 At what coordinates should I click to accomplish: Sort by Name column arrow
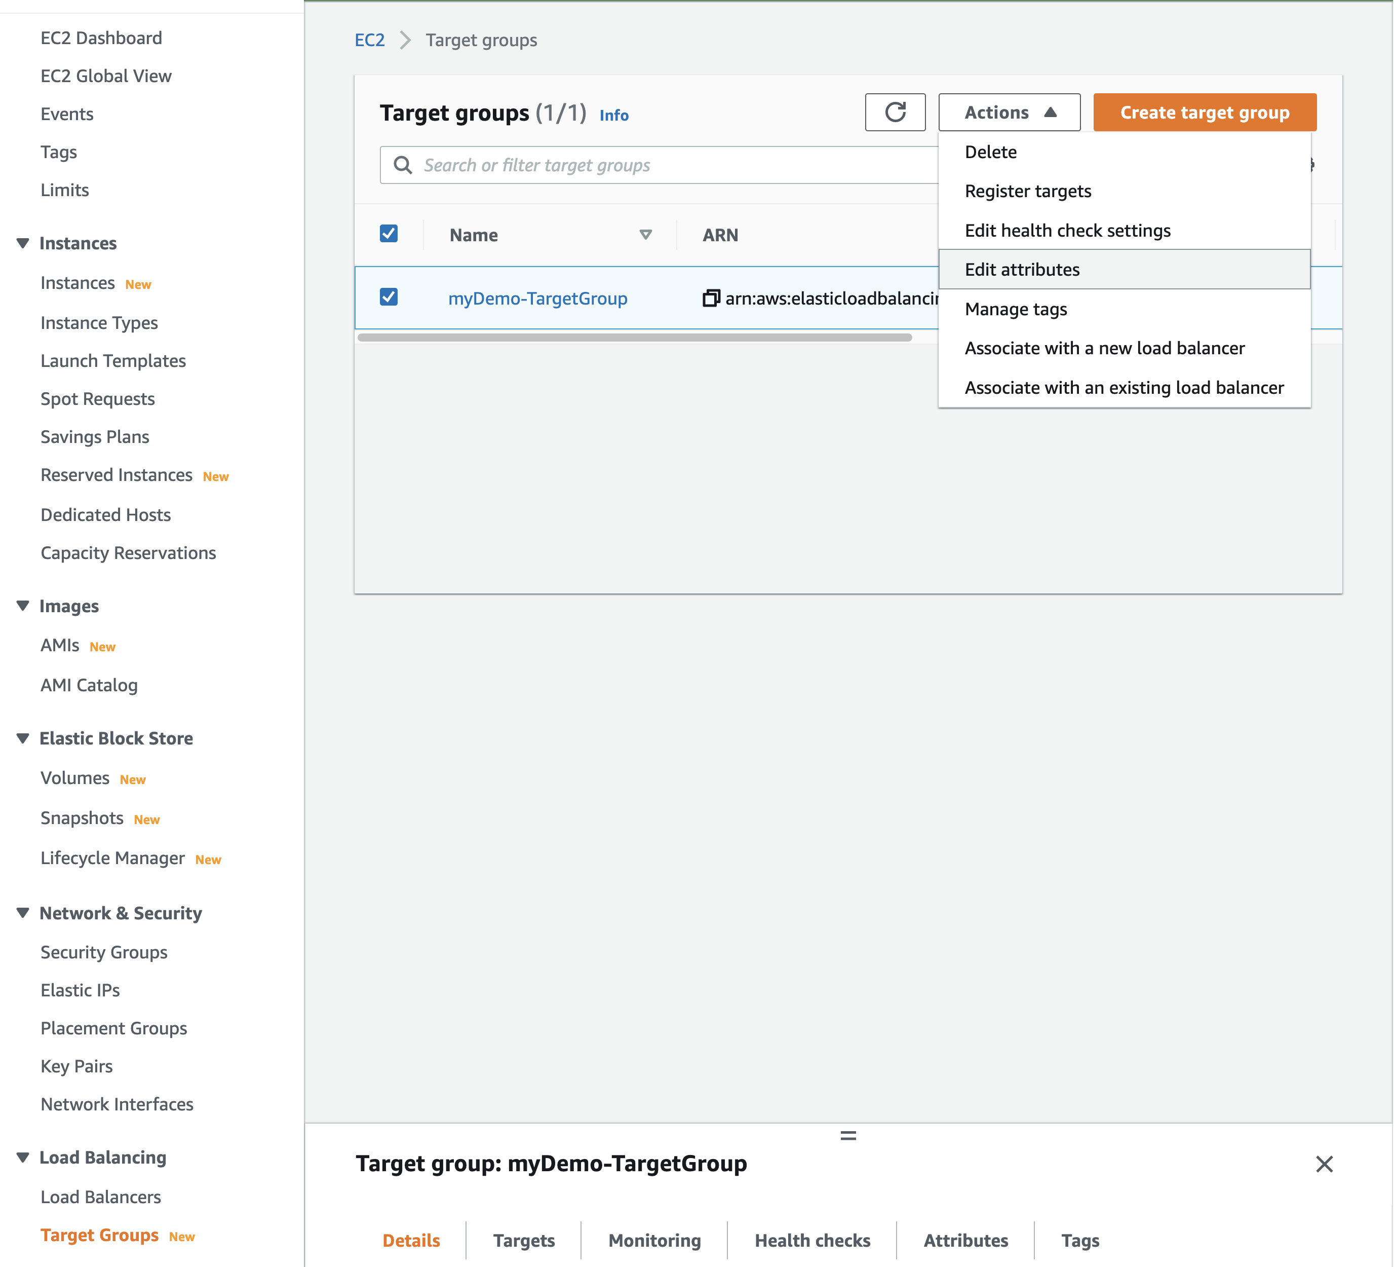(645, 235)
